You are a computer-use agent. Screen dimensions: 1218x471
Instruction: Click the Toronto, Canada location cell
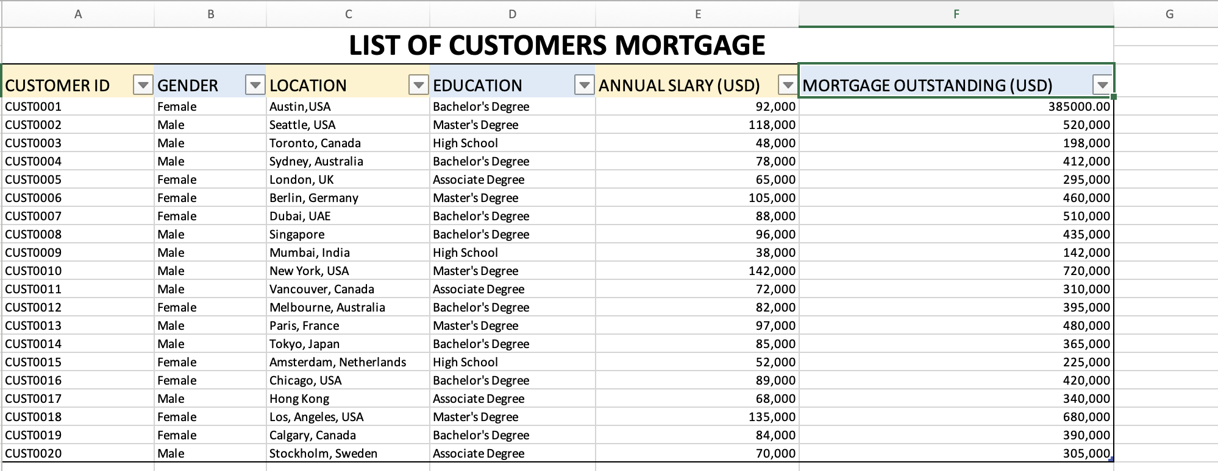point(315,143)
